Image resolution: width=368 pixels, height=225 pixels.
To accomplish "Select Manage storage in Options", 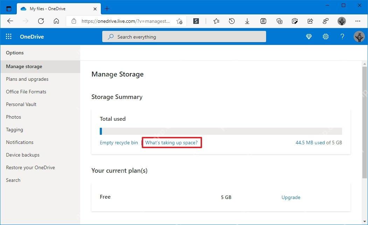I will click(x=40, y=67).
